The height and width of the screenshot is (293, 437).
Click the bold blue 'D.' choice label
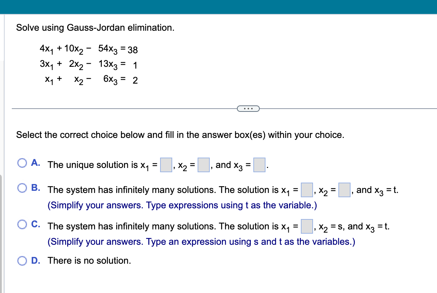click(x=35, y=261)
